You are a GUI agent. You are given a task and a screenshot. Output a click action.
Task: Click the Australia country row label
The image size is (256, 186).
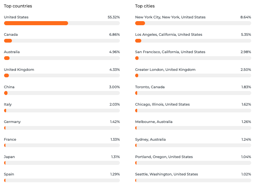pos(12,52)
